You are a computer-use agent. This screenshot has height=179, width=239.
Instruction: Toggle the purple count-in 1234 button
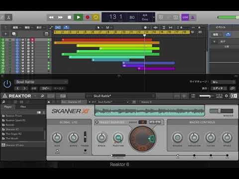click(185, 17)
